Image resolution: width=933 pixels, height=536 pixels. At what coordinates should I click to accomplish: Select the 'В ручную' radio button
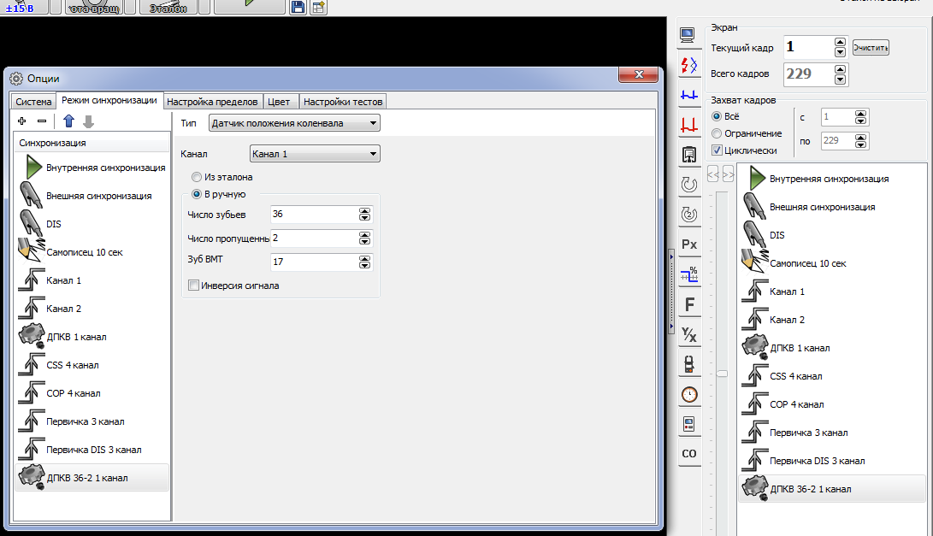click(x=197, y=195)
